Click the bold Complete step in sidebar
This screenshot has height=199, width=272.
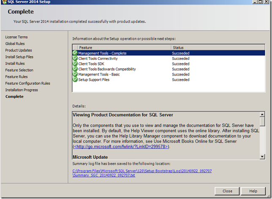point(14,97)
